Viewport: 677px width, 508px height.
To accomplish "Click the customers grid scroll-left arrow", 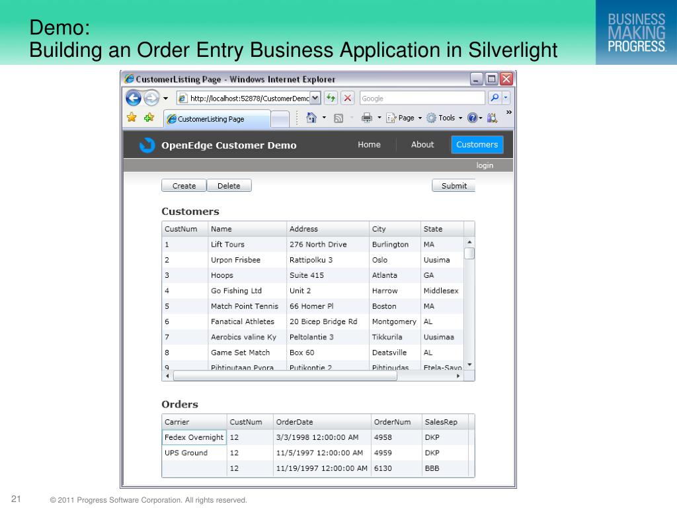I will tap(167, 376).
